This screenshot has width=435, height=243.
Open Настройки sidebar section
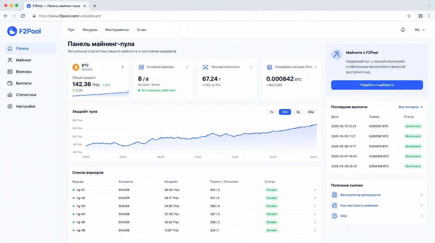pyautogui.click(x=30, y=106)
